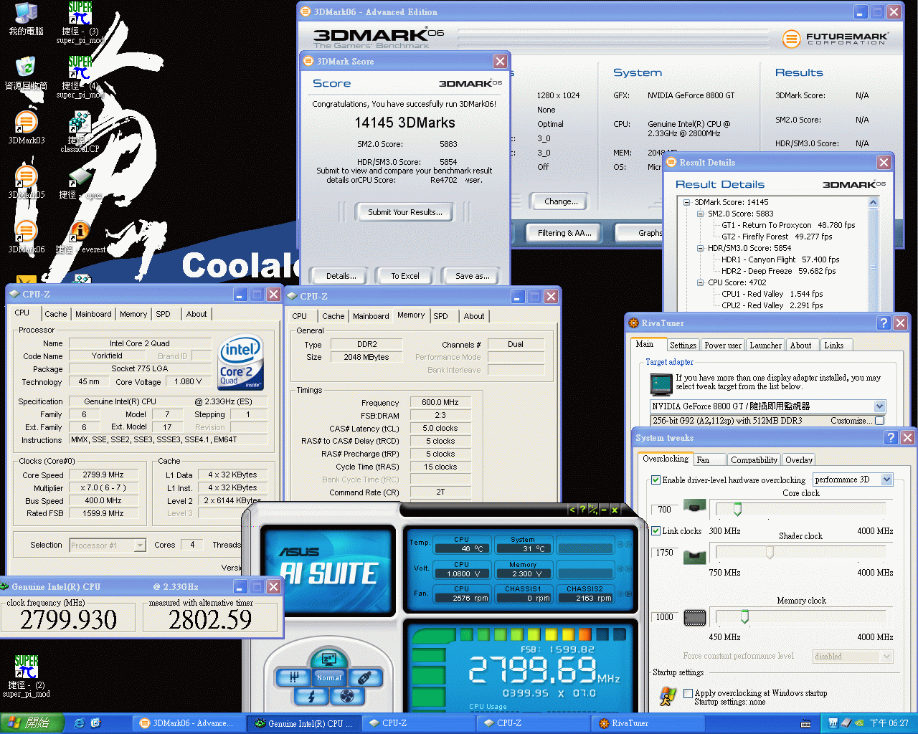
Task: Click the system clock showing 下午 06:27
Action: [x=889, y=723]
